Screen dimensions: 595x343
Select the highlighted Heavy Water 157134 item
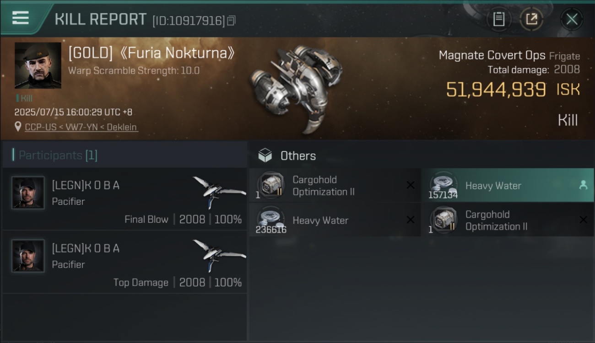click(x=508, y=185)
